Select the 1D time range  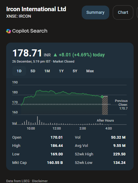coord(19,71)
